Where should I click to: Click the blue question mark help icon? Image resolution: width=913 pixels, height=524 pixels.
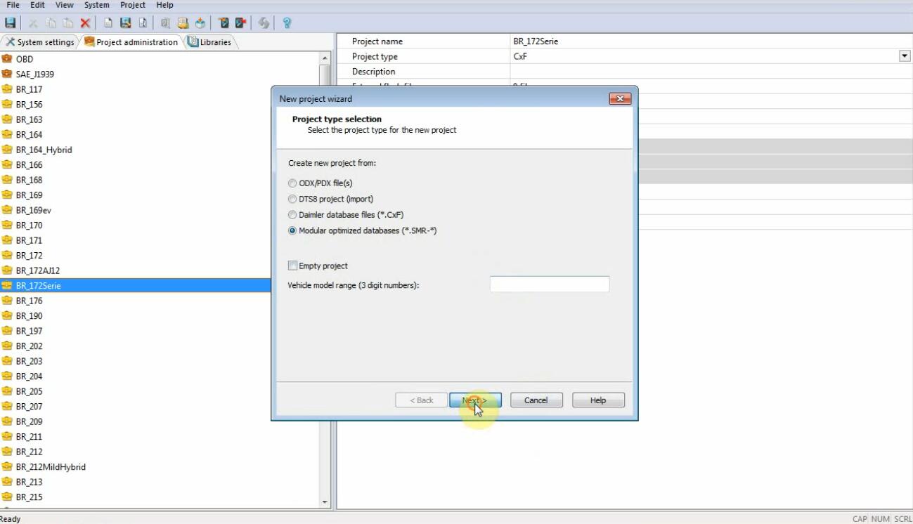click(287, 23)
